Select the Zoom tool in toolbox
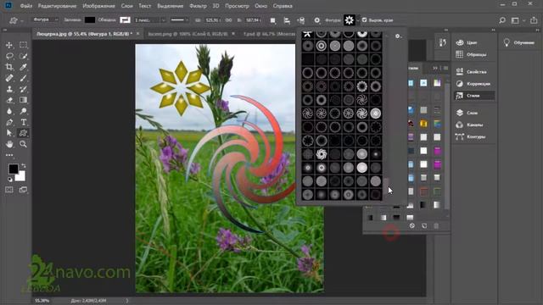Screen dimensions: 543x305 [23, 144]
